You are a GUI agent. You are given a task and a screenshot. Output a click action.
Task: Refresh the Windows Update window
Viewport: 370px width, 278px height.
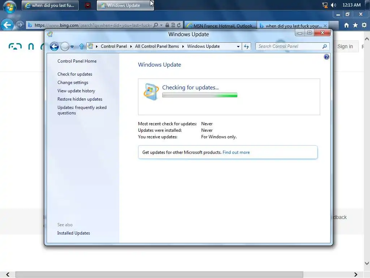[246, 47]
